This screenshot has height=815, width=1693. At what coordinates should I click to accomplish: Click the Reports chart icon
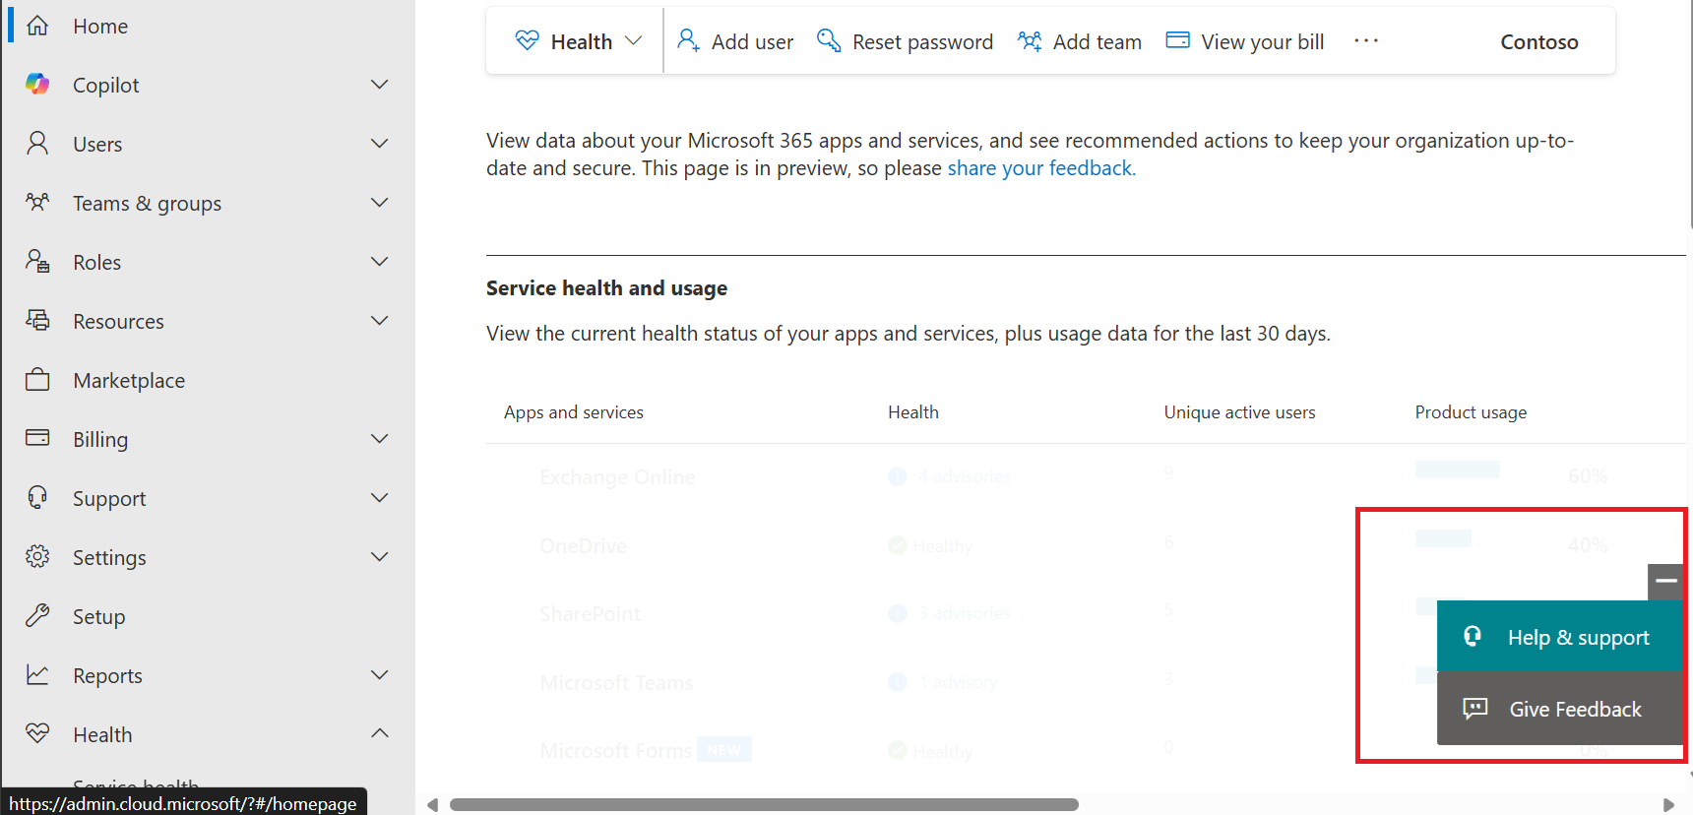pyautogui.click(x=37, y=675)
